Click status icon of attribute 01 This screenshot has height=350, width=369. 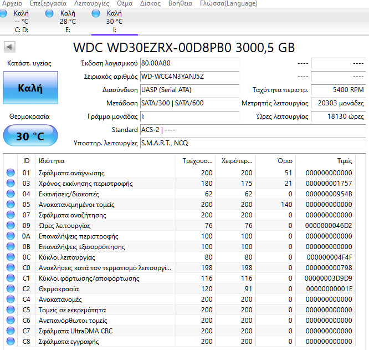11,173
